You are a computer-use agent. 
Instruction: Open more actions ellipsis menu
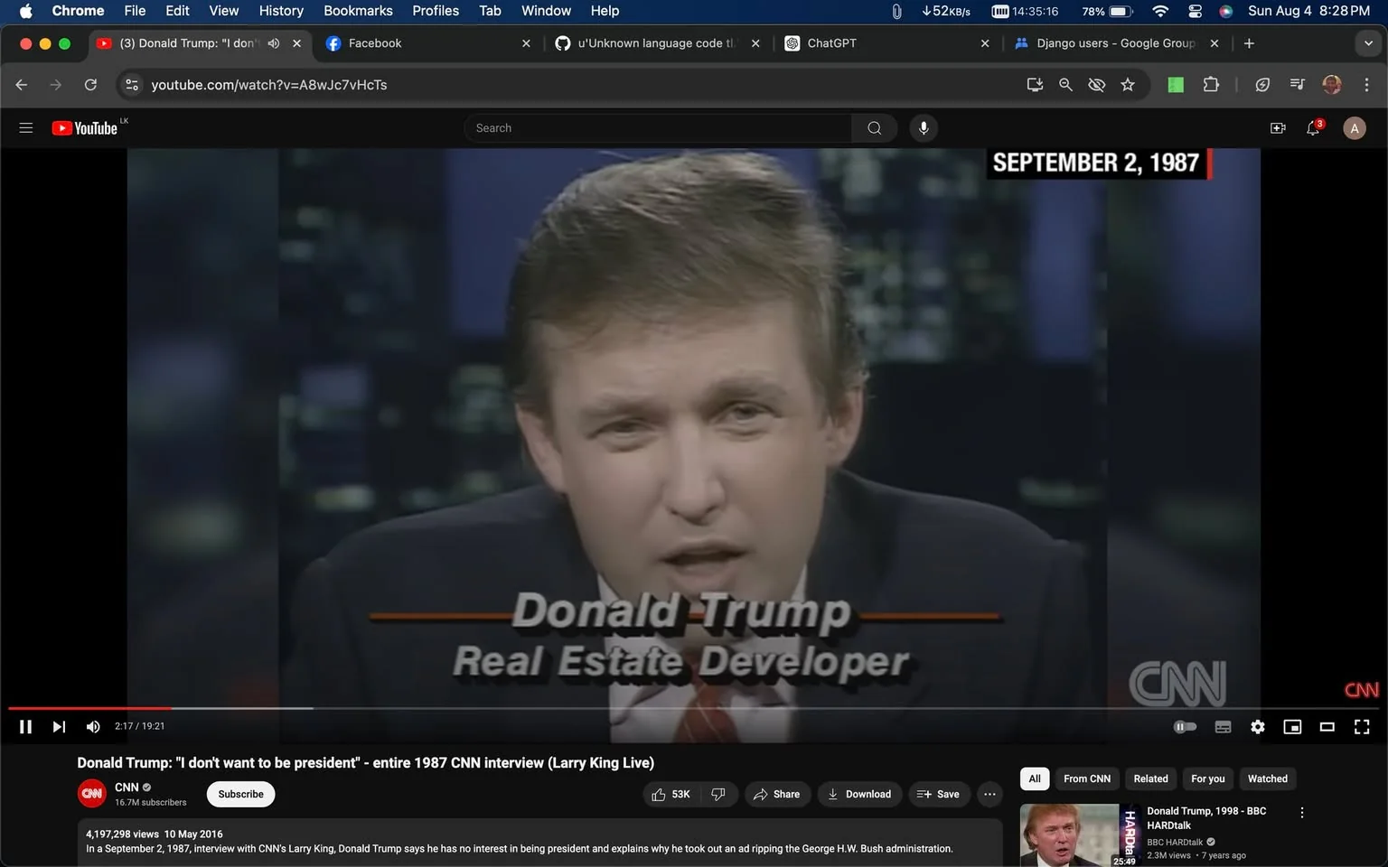(990, 795)
